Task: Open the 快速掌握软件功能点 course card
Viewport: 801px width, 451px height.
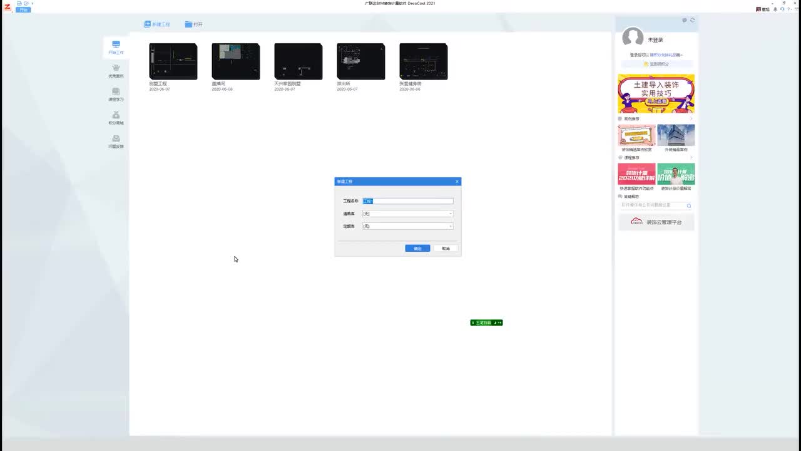Action: click(636, 174)
